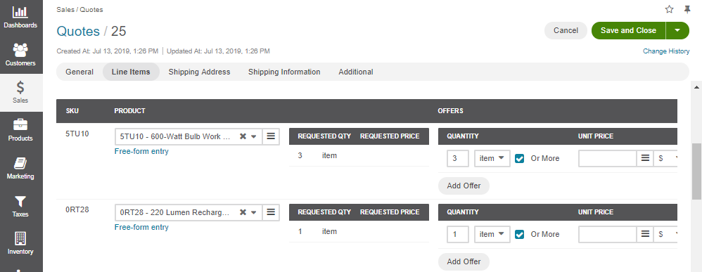Switch to the Shipping Address tab
This screenshot has width=702, height=272.
pos(199,72)
